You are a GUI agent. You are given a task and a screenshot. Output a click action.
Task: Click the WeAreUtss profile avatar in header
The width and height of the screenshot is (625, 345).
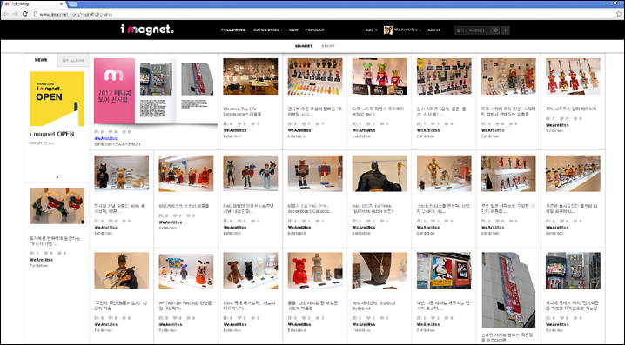coord(388,30)
